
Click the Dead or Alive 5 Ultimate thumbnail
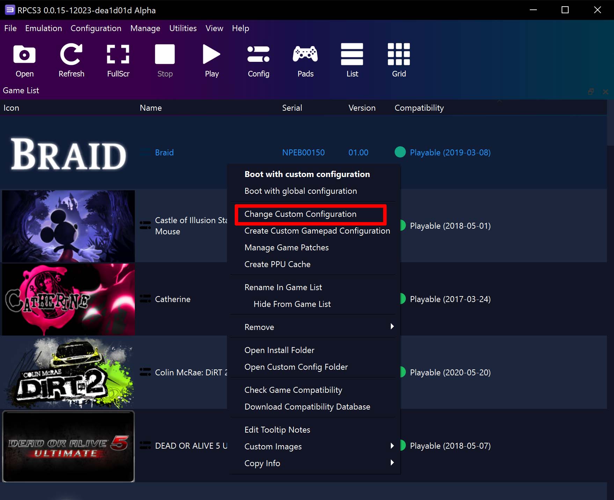tap(68, 446)
